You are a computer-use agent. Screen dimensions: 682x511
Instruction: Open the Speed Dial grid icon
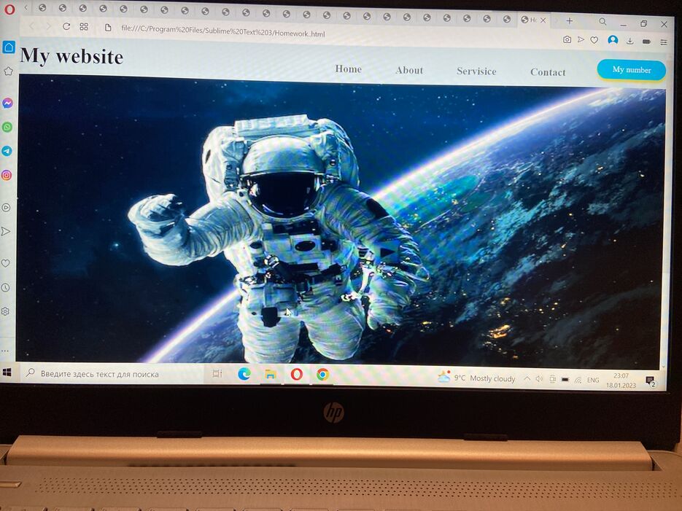click(84, 26)
